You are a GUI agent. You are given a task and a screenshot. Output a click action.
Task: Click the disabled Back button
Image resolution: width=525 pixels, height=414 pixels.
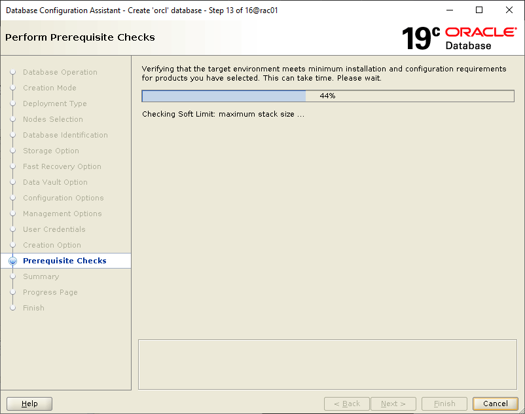pos(347,404)
